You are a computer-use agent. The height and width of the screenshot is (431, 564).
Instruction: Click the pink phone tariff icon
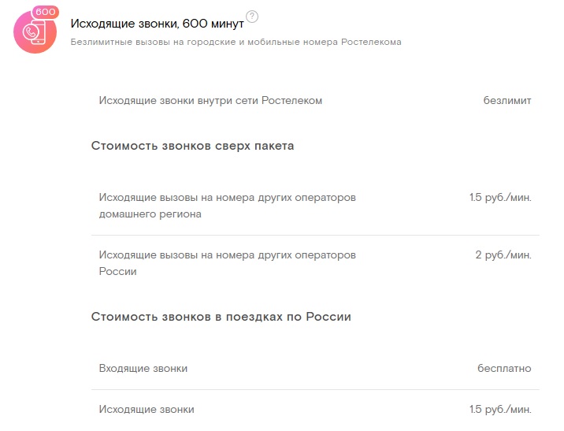pos(33,33)
